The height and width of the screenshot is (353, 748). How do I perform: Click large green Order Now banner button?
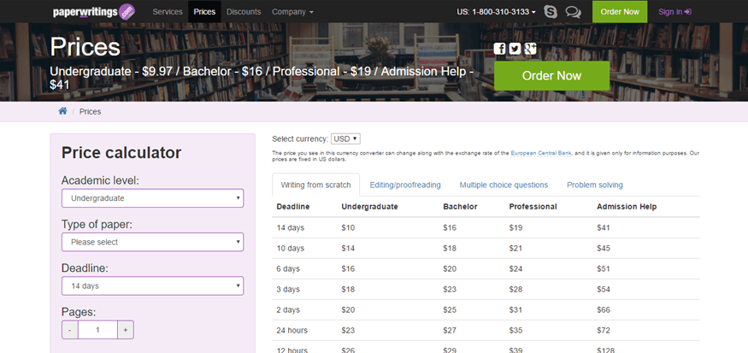[551, 75]
